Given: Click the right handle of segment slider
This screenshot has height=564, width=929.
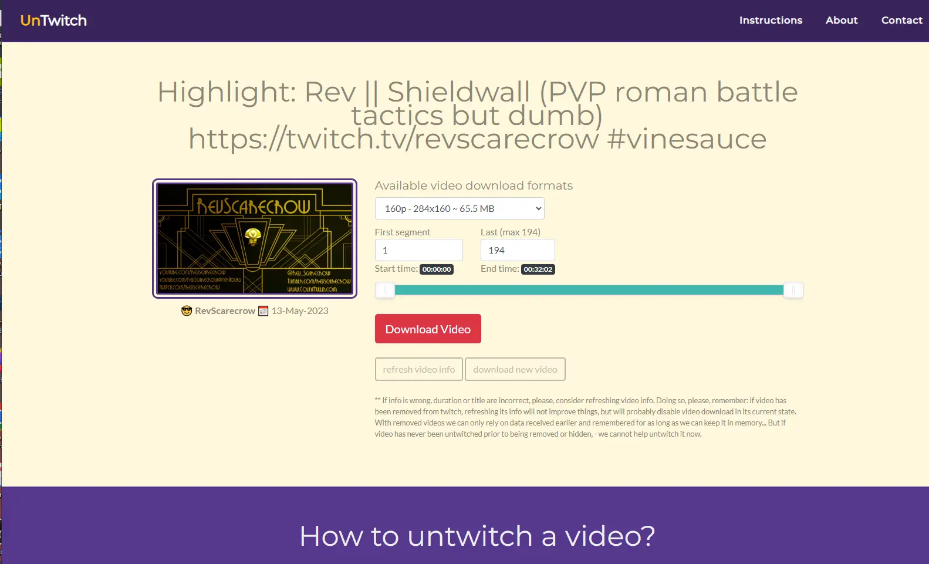Looking at the screenshot, I should tap(793, 290).
